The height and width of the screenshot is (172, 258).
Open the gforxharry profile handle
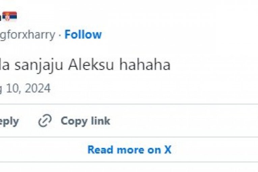[x=27, y=35]
